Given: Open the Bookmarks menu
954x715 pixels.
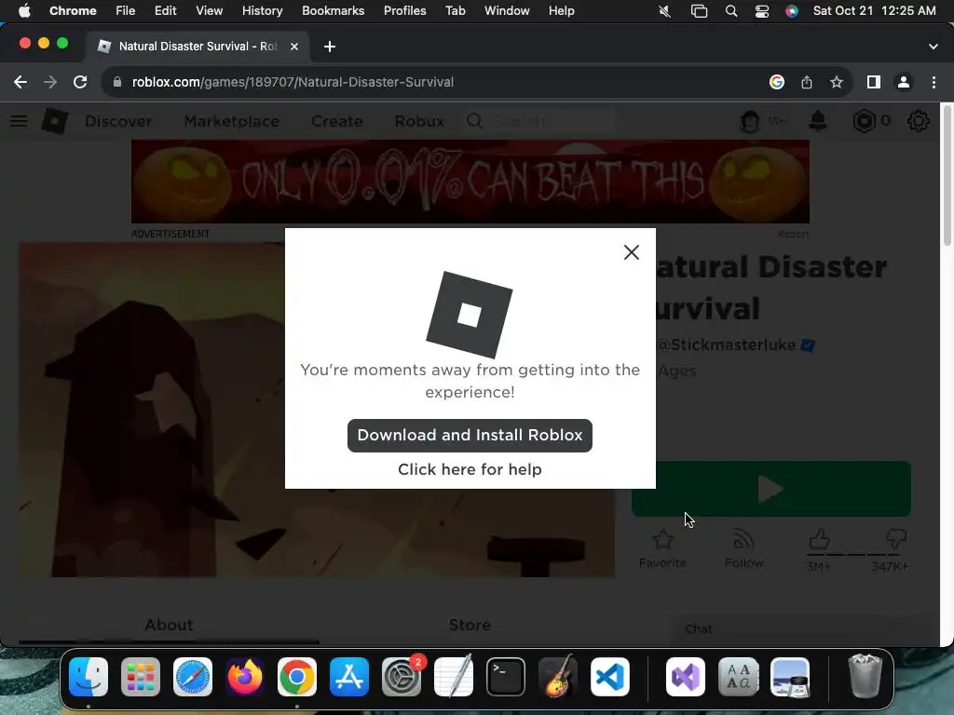Looking at the screenshot, I should pyautogui.click(x=333, y=11).
